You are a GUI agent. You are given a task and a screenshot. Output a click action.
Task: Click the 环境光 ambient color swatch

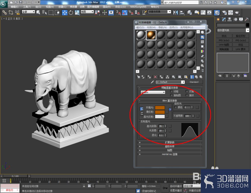(160, 107)
